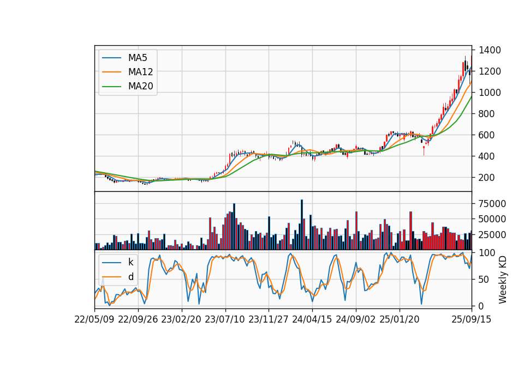Image resolution: width=524 pixels, height=376 pixels.
Task: Click the 400 price axis label
Action: point(487,156)
